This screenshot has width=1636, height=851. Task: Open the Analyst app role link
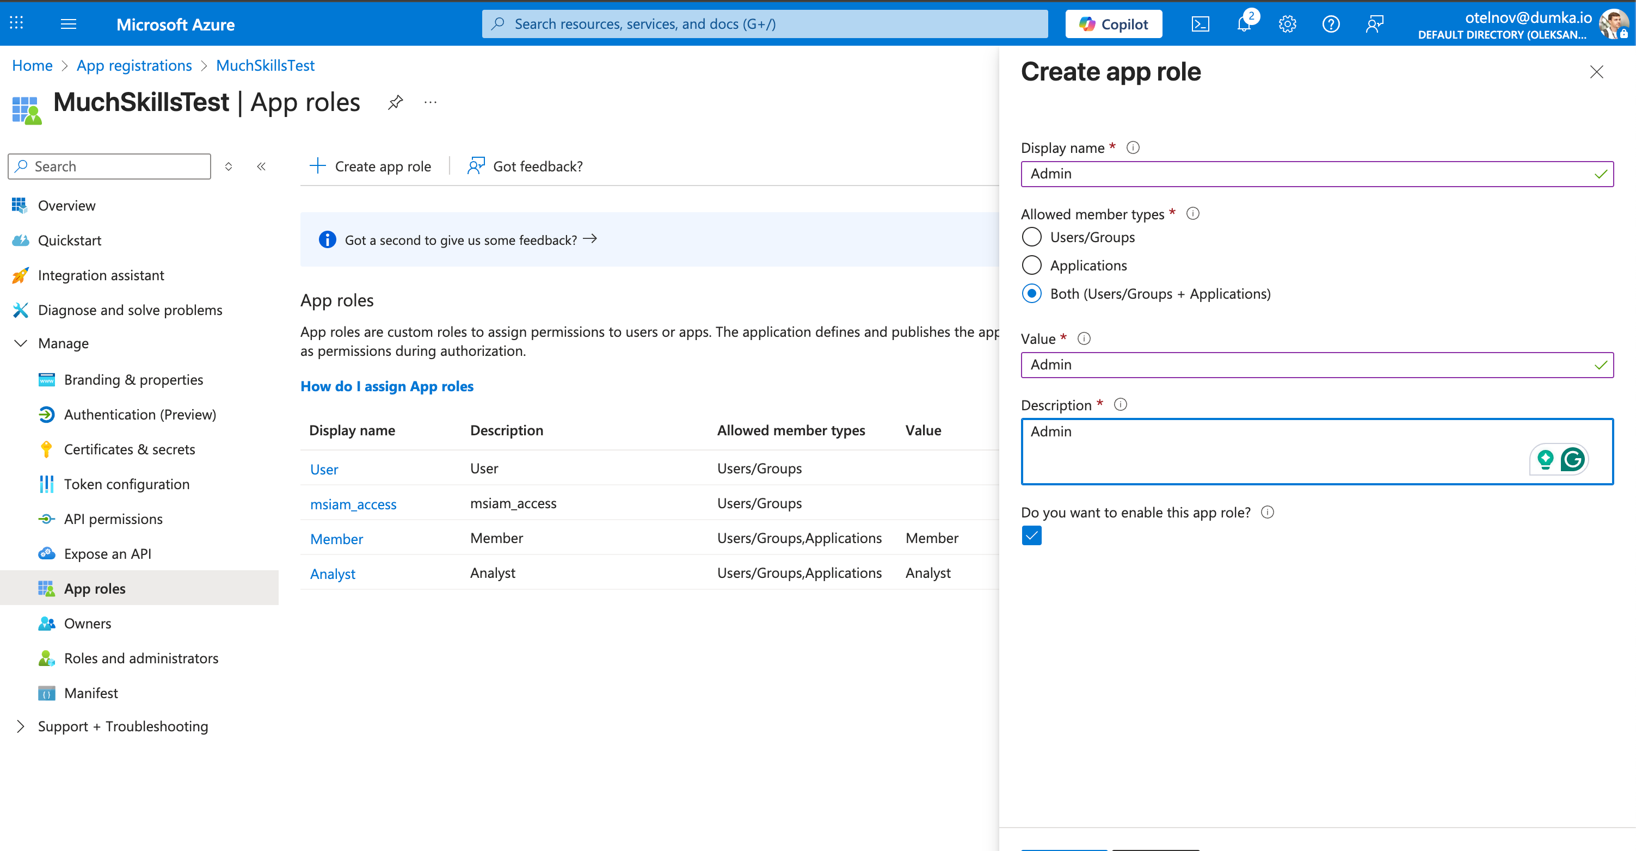[333, 573]
